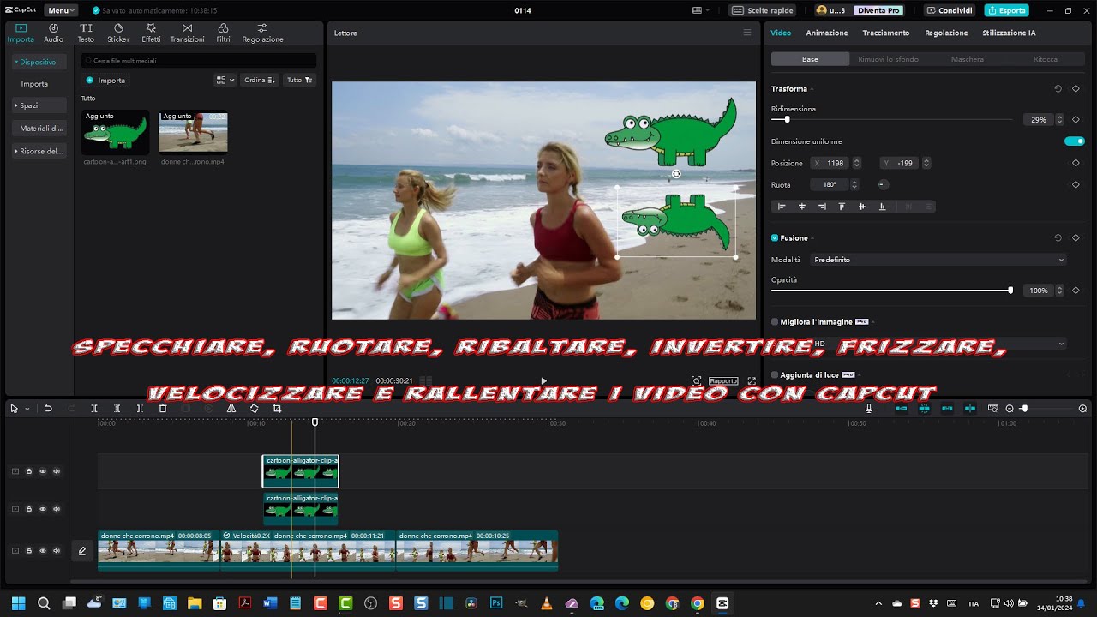The width and height of the screenshot is (1097, 617).
Task: Click the timeline zoom in magnifier
Action: (1082, 409)
